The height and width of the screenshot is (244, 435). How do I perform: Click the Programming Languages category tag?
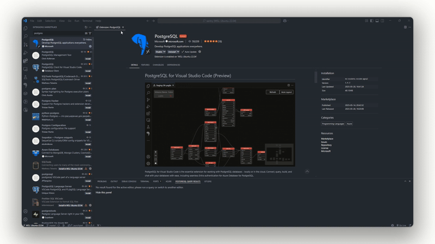coord(333,124)
